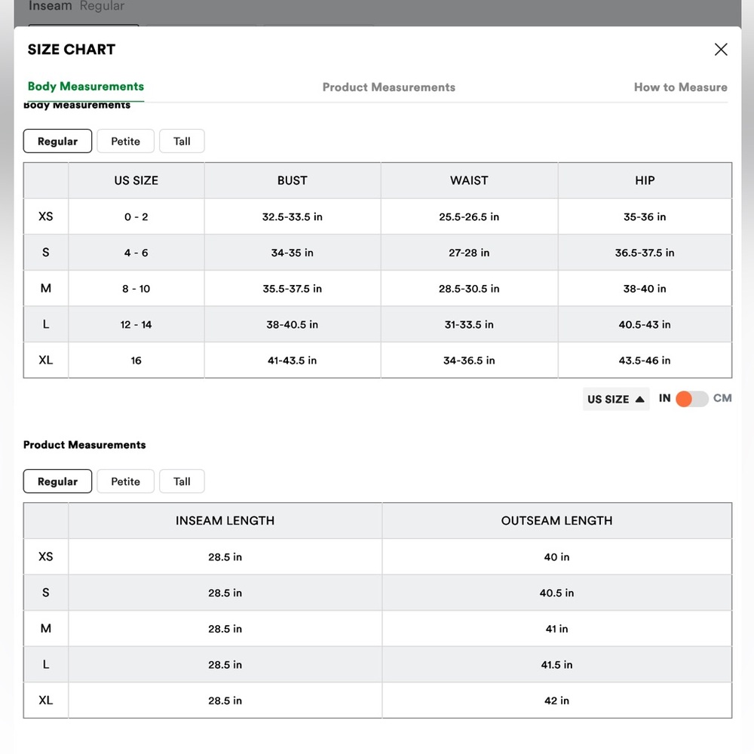Open the How to Measure tab
754x754 pixels.
click(680, 87)
